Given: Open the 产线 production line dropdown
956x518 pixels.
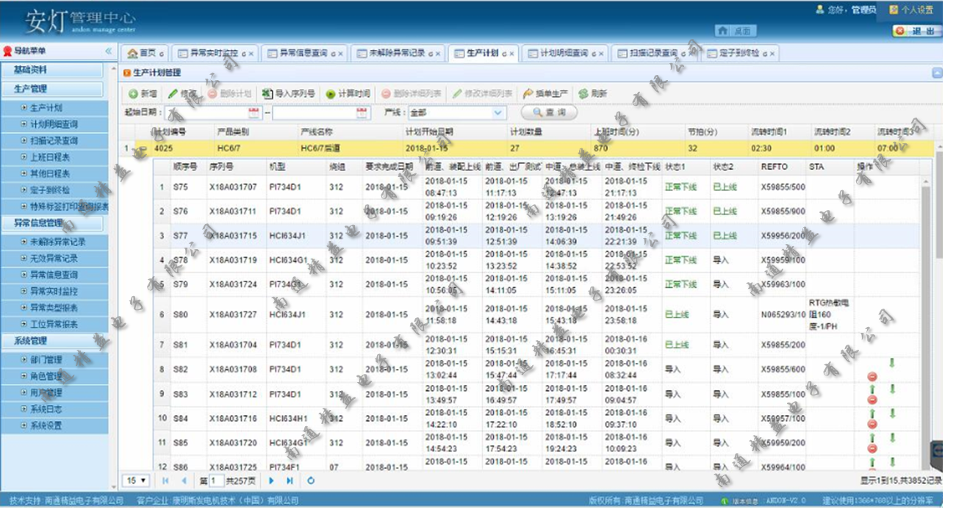Looking at the screenshot, I should tap(498, 113).
